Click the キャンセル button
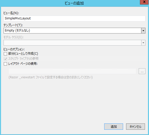 [135, 126]
